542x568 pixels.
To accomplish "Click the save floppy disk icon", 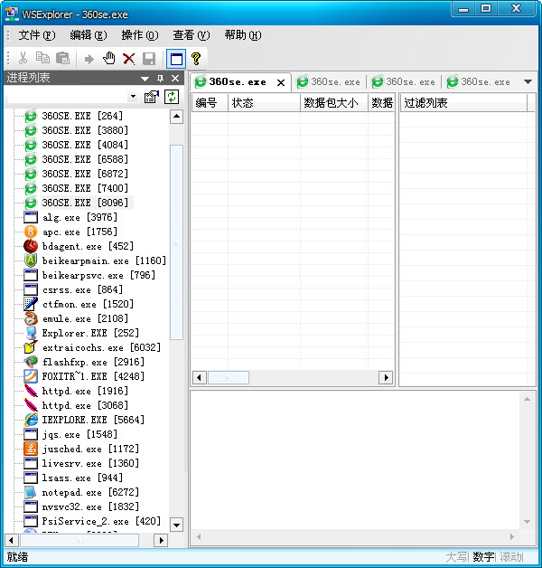I will [x=149, y=58].
